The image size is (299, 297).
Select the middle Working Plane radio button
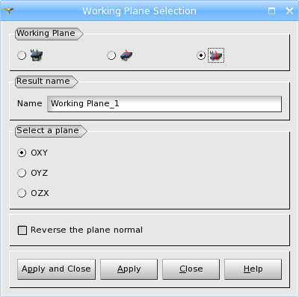click(x=111, y=55)
